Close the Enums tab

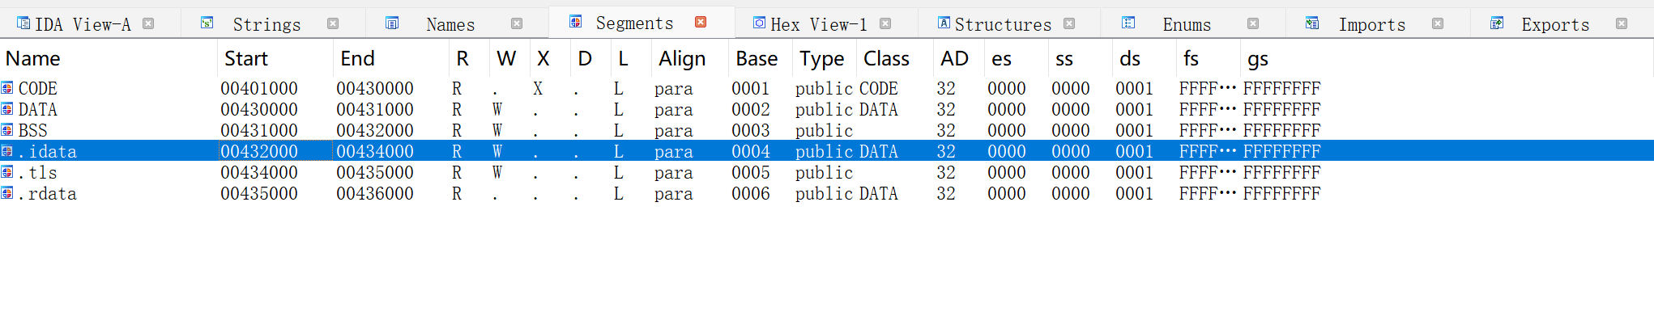pyautogui.click(x=1253, y=23)
